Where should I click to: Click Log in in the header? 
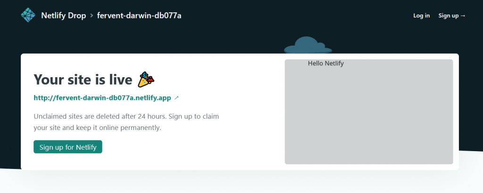pyautogui.click(x=421, y=16)
